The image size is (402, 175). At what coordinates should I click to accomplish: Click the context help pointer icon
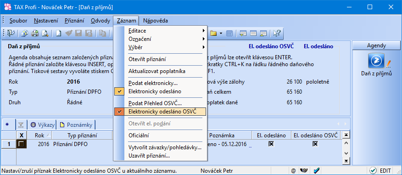pyautogui.click(x=277, y=33)
